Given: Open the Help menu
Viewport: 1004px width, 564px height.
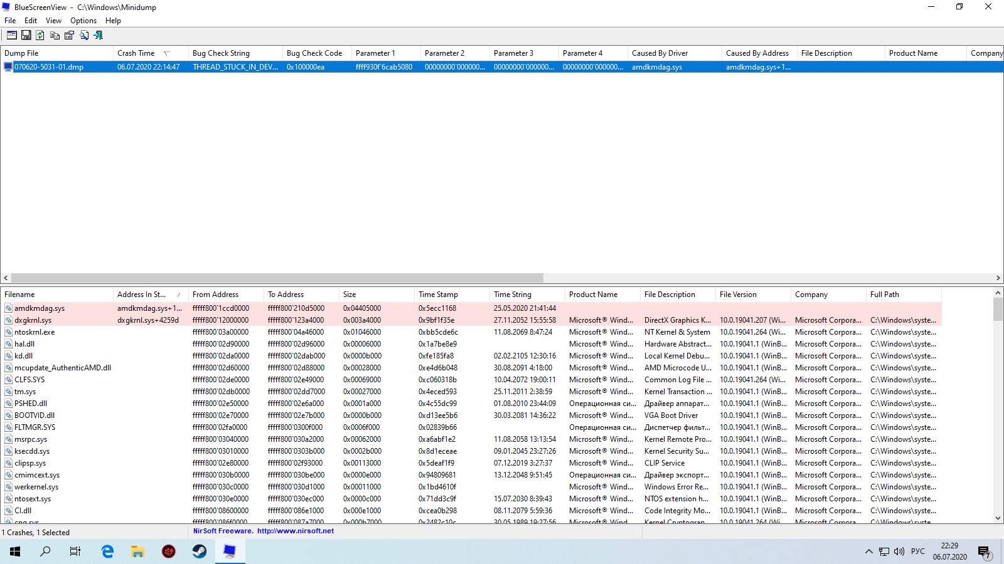Looking at the screenshot, I should (113, 21).
